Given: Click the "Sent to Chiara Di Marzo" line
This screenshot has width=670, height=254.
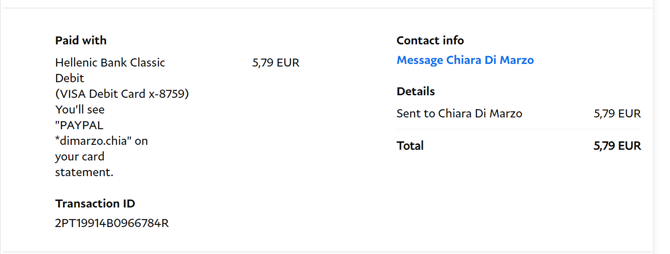Looking at the screenshot, I should click(x=459, y=114).
